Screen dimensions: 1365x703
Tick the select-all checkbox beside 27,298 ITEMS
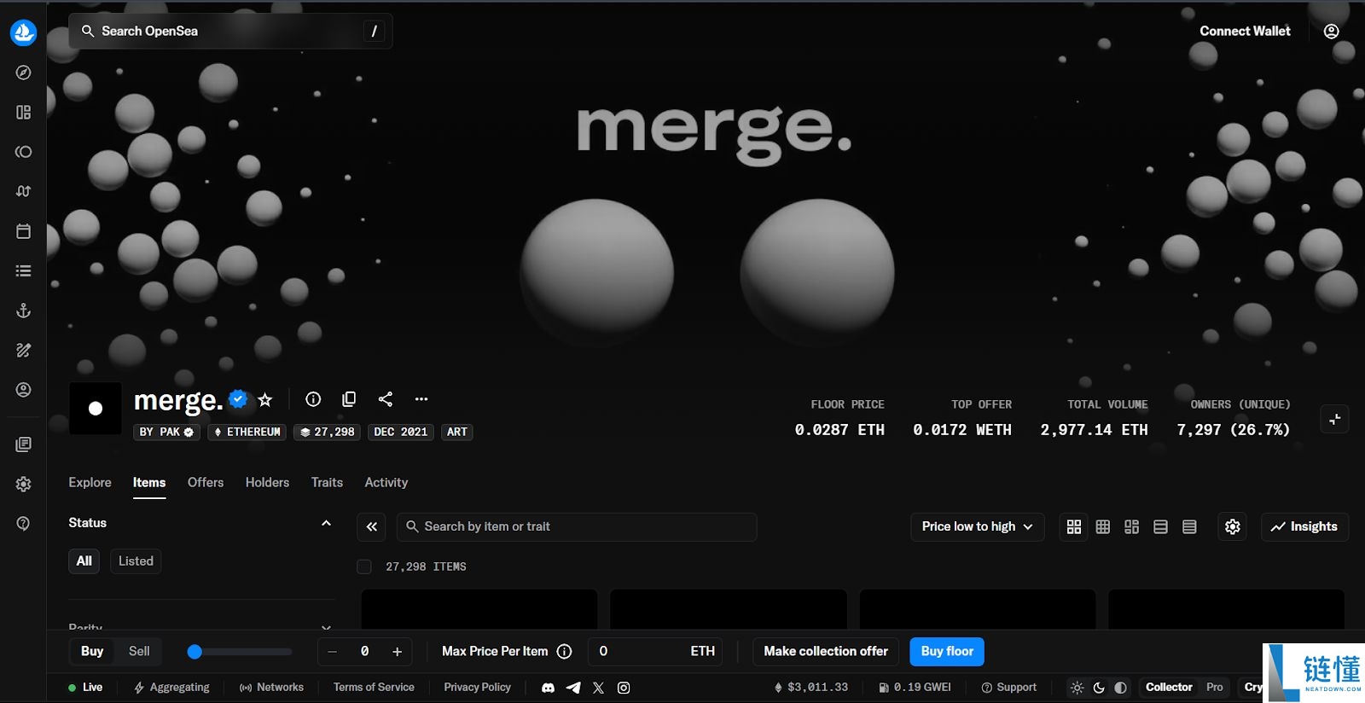[x=364, y=566]
